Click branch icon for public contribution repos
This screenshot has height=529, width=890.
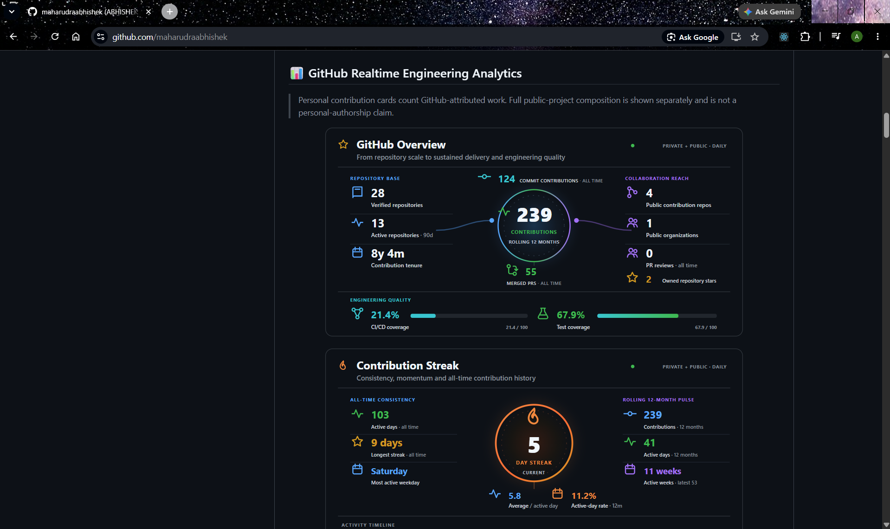pos(632,192)
